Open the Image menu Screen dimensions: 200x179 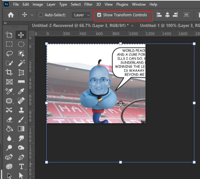coord(38,4)
